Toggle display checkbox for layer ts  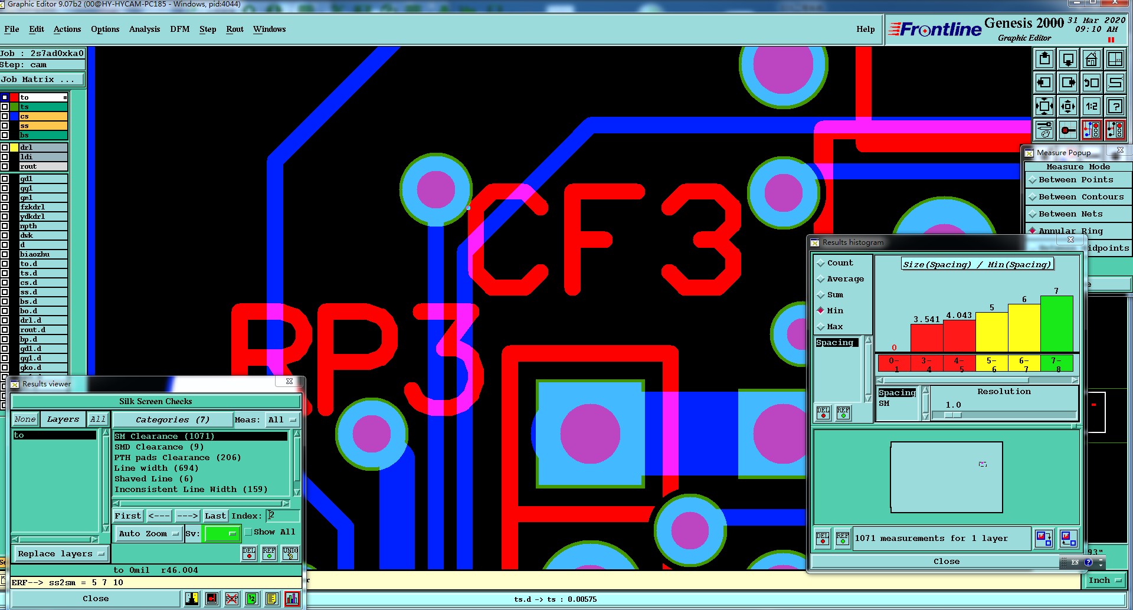5,107
